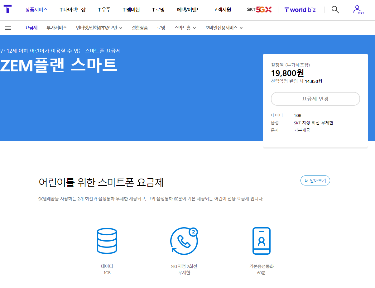
Task: Open the T 다이렉트샵 menu
Action: tap(73, 10)
